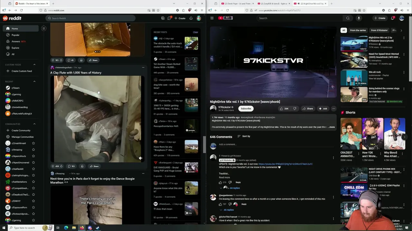This screenshot has width=412, height=231.
Task: Subscribe to 97Kickstvr channel
Action: pos(246,108)
